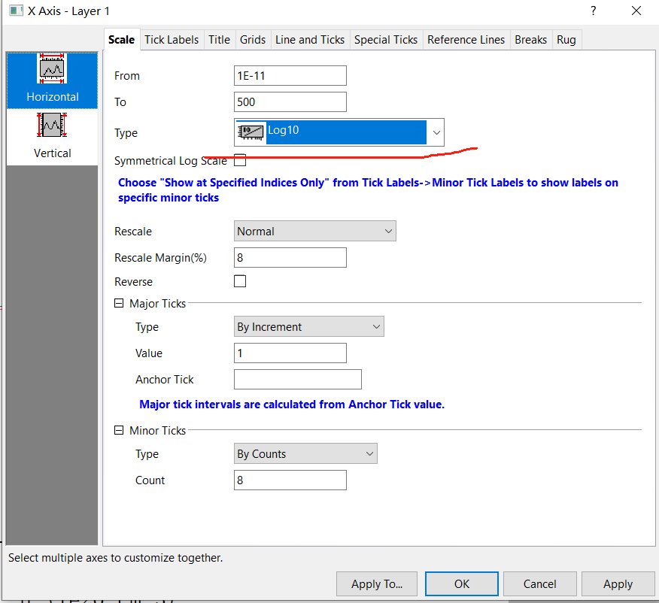Go to Line and Ticks tab
The width and height of the screenshot is (659, 603).
point(310,39)
